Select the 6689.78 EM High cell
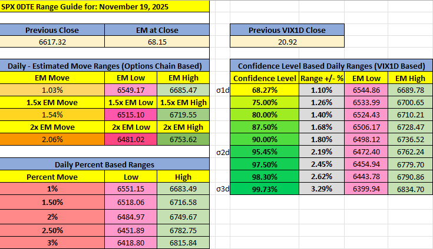Image resolution: width=433 pixels, height=249 pixels. click(x=411, y=90)
